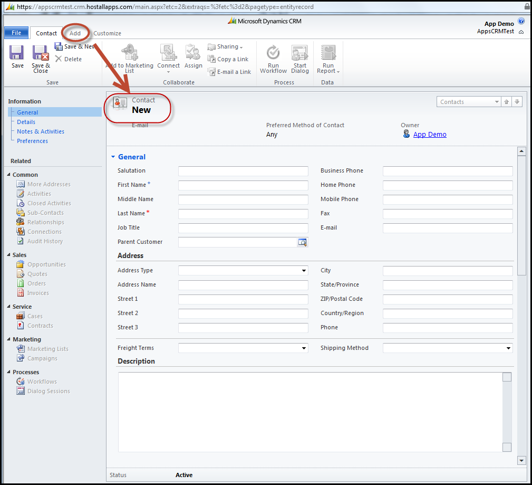The width and height of the screenshot is (532, 485).
Task: Click the Connect ribbon icon
Action: tap(168, 53)
